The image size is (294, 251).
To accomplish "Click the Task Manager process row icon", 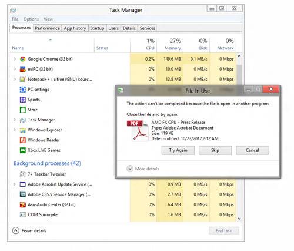I will [x=23, y=120].
